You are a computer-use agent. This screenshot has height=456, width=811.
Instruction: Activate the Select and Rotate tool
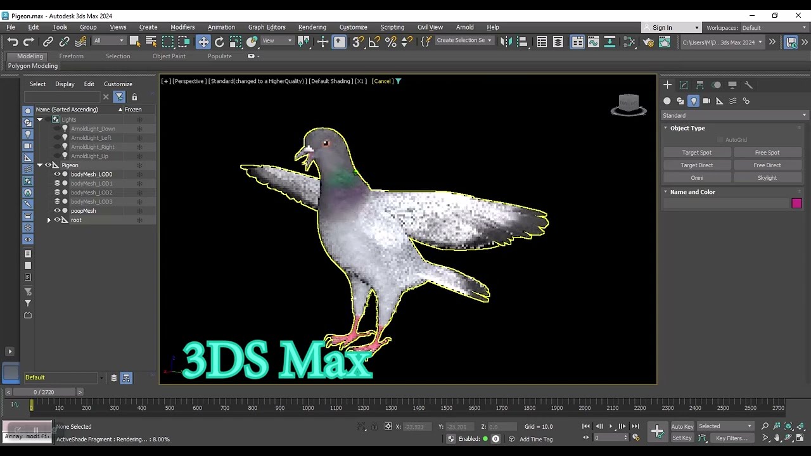(x=219, y=42)
